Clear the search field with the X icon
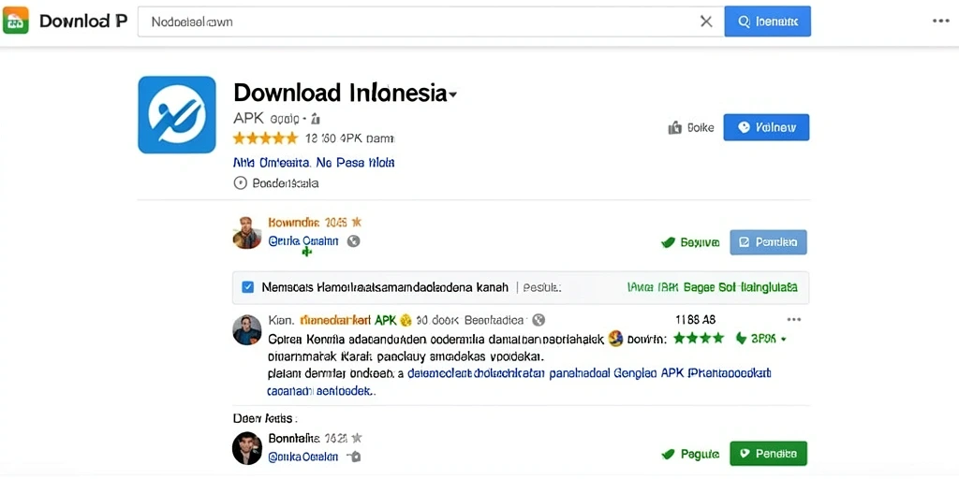This screenshot has height=479, width=959. [x=706, y=22]
